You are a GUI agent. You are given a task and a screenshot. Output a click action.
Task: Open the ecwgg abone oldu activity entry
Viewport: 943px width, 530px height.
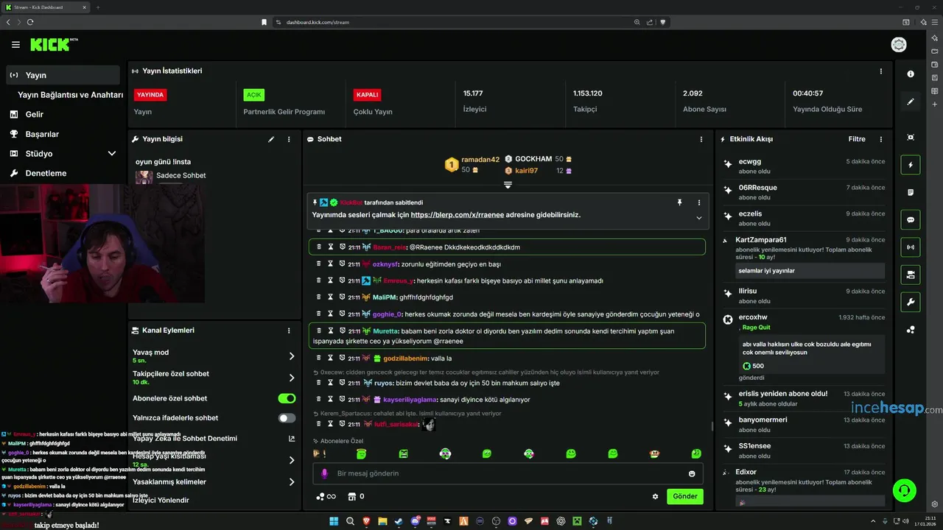click(804, 166)
